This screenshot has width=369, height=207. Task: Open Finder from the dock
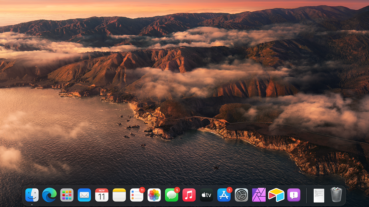tap(32, 195)
